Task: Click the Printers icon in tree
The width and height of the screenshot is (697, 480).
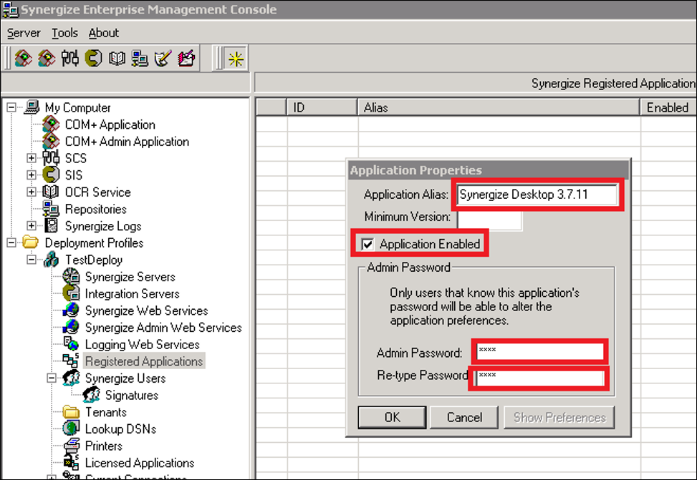Action: (72, 446)
